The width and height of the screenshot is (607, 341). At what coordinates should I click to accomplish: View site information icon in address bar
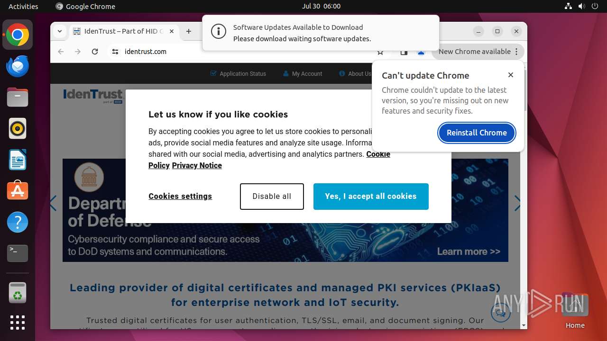115,52
